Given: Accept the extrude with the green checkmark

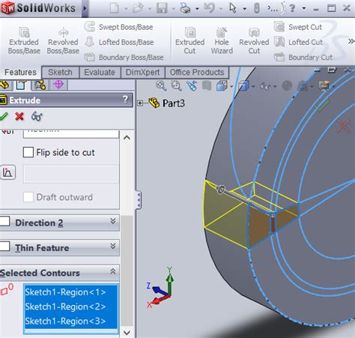Looking at the screenshot, I should tap(3, 116).
